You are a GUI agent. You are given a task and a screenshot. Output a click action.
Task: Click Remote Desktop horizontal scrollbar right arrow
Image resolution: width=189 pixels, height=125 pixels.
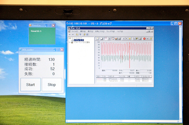[x=178, y=121]
